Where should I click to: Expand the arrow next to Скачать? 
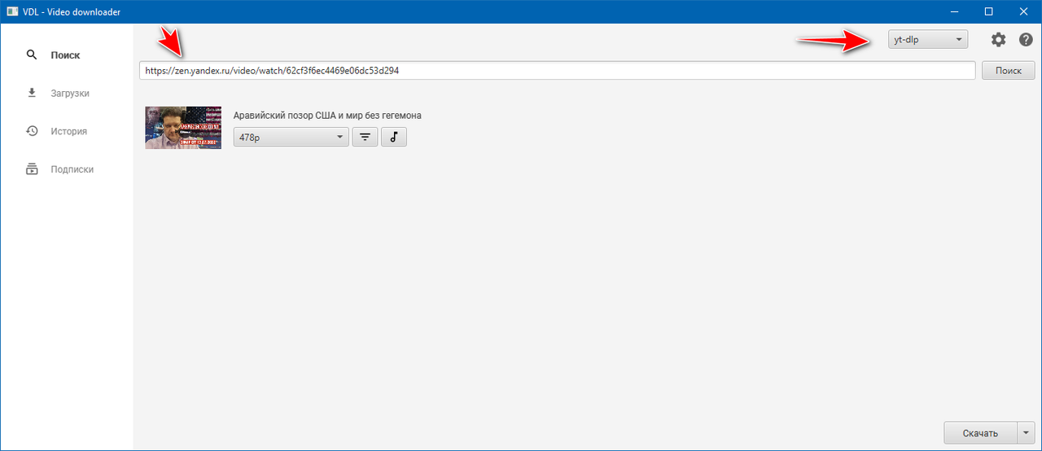click(x=1027, y=432)
